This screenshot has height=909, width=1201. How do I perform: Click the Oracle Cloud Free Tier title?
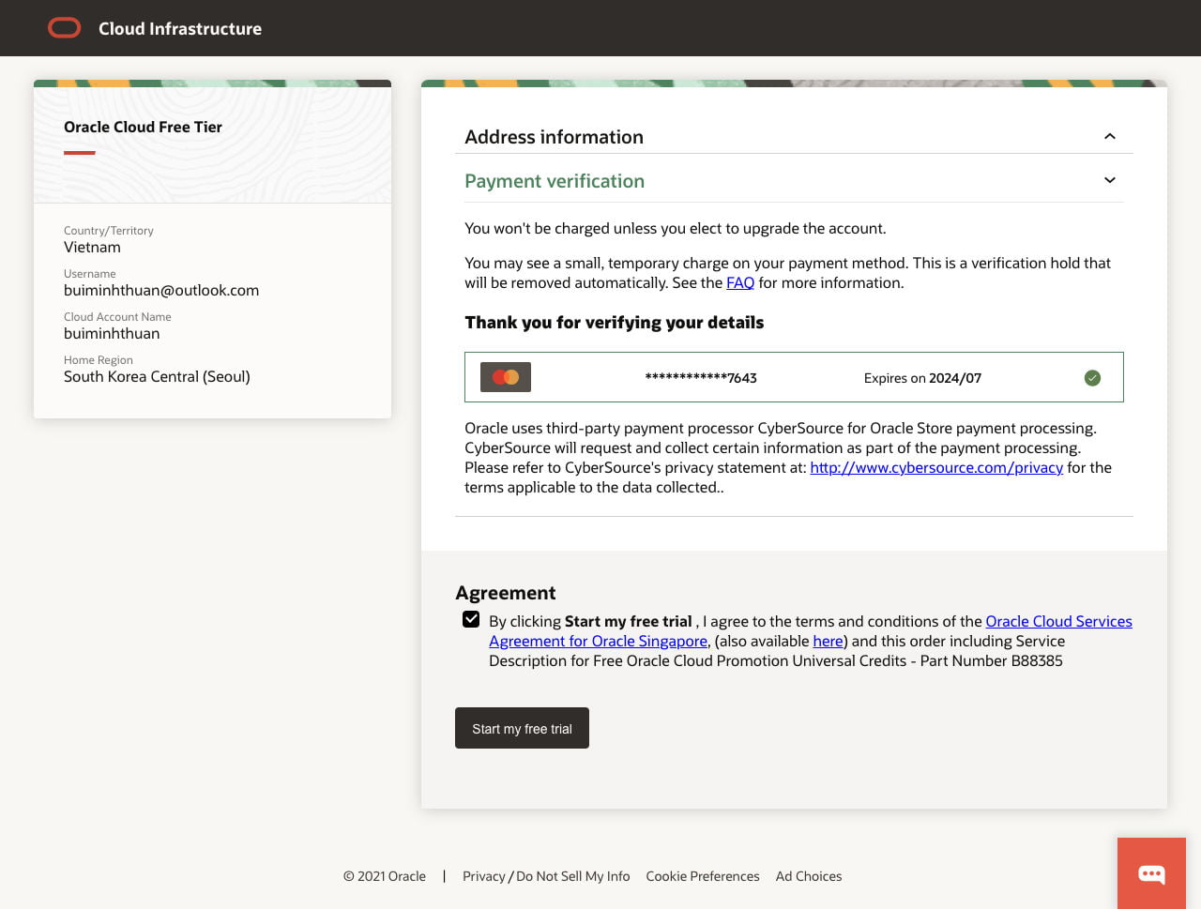pyautogui.click(x=143, y=127)
